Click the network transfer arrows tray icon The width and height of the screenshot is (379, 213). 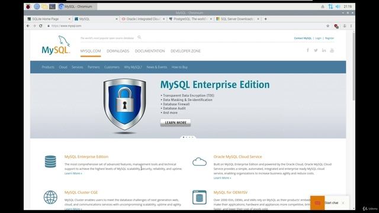click(330, 7)
